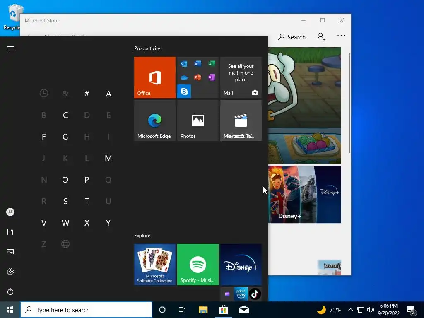
Task: Open purple small tile beside Prime Video
Action: coord(227,294)
